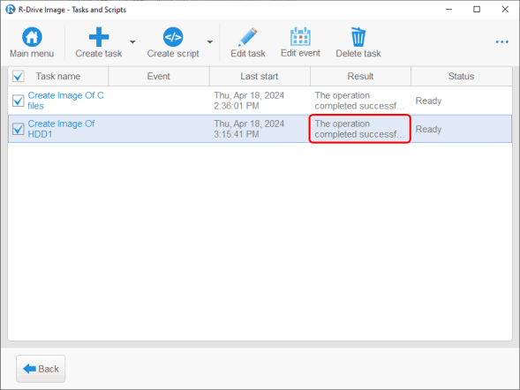
Task: Go to the Main menu home icon
Action: (32, 37)
